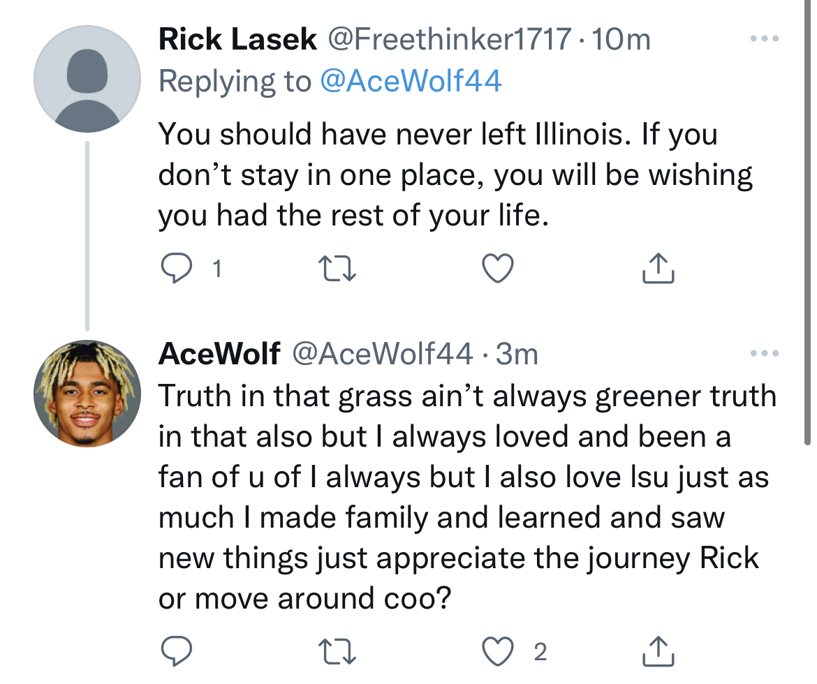Viewport: 817px width, 684px height.
Task: Like Rick Lasek's tweet
Action: click(x=499, y=269)
